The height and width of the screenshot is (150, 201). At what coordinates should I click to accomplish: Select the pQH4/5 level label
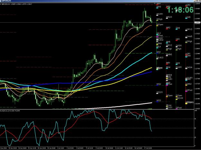189,36
